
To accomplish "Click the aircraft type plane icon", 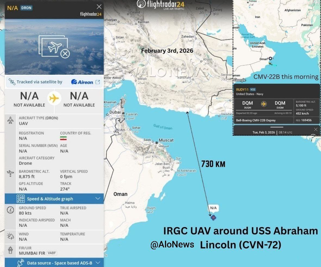I will (11, 120).
